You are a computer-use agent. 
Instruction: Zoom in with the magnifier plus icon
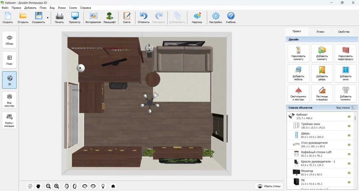pos(57,186)
